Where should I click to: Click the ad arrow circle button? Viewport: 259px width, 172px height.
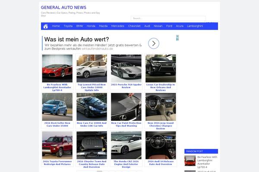(154, 43)
